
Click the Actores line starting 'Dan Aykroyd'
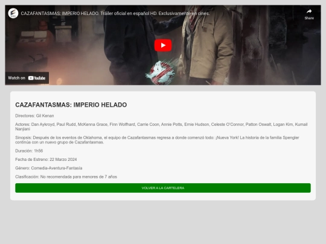click(161, 127)
